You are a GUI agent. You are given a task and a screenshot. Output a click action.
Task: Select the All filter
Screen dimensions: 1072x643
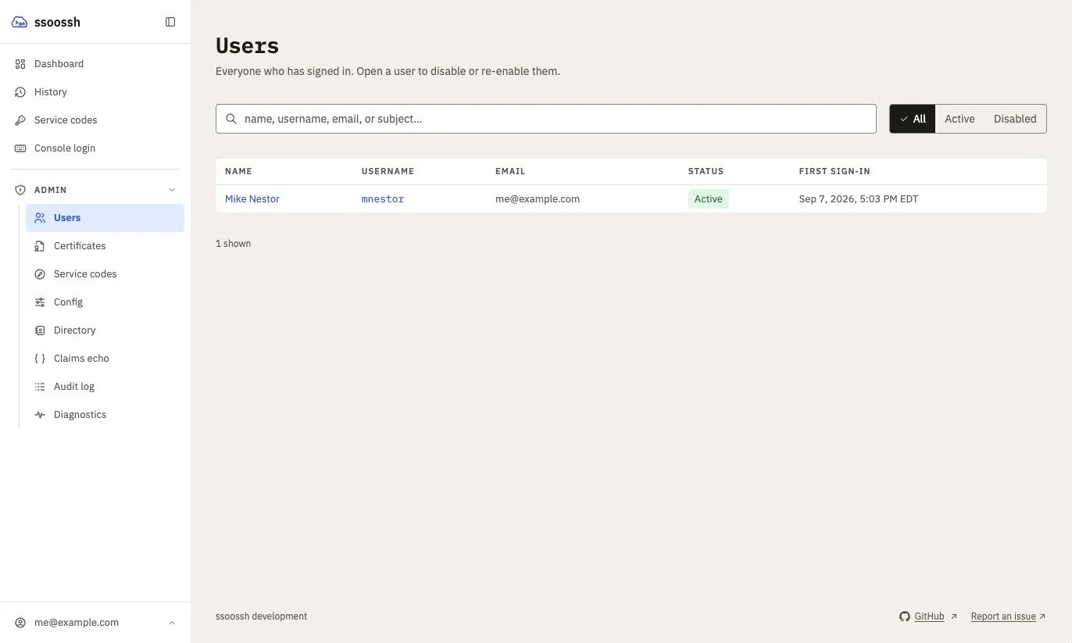tap(913, 119)
